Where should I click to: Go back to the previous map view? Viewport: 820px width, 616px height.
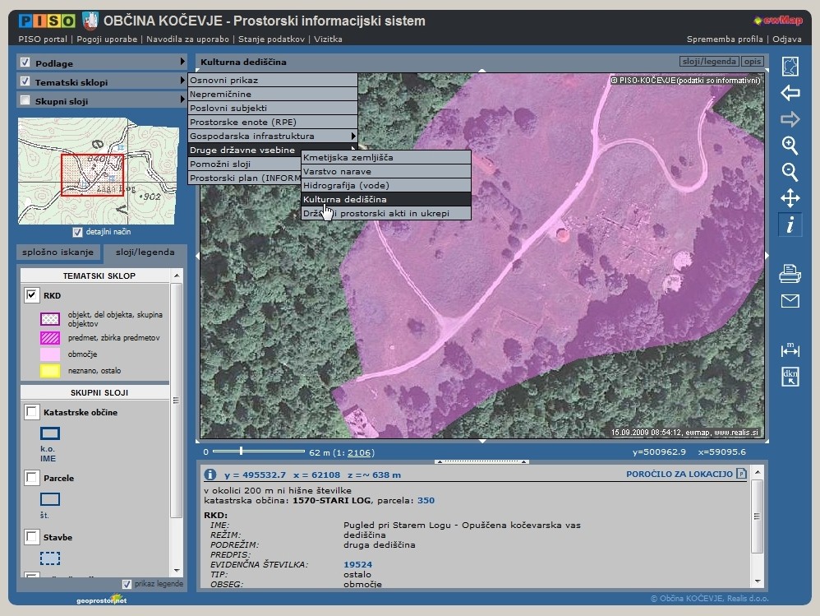[790, 92]
